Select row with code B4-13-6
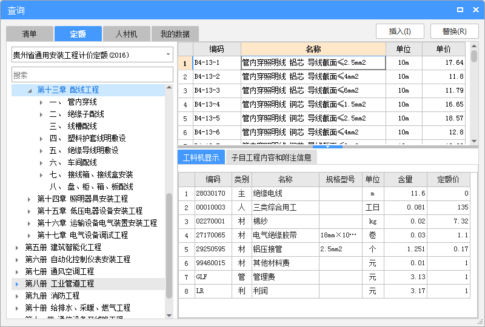The image size is (485, 327). [x=322, y=132]
